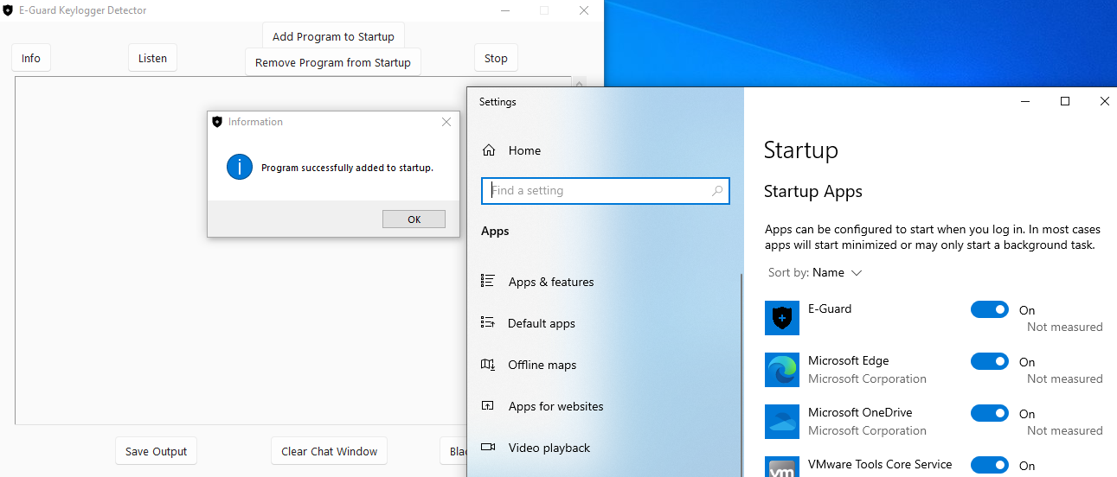The width and height of the screenshot is (1117, 477).
Task: Close the Information dialog with X
Action: [446, 122]
